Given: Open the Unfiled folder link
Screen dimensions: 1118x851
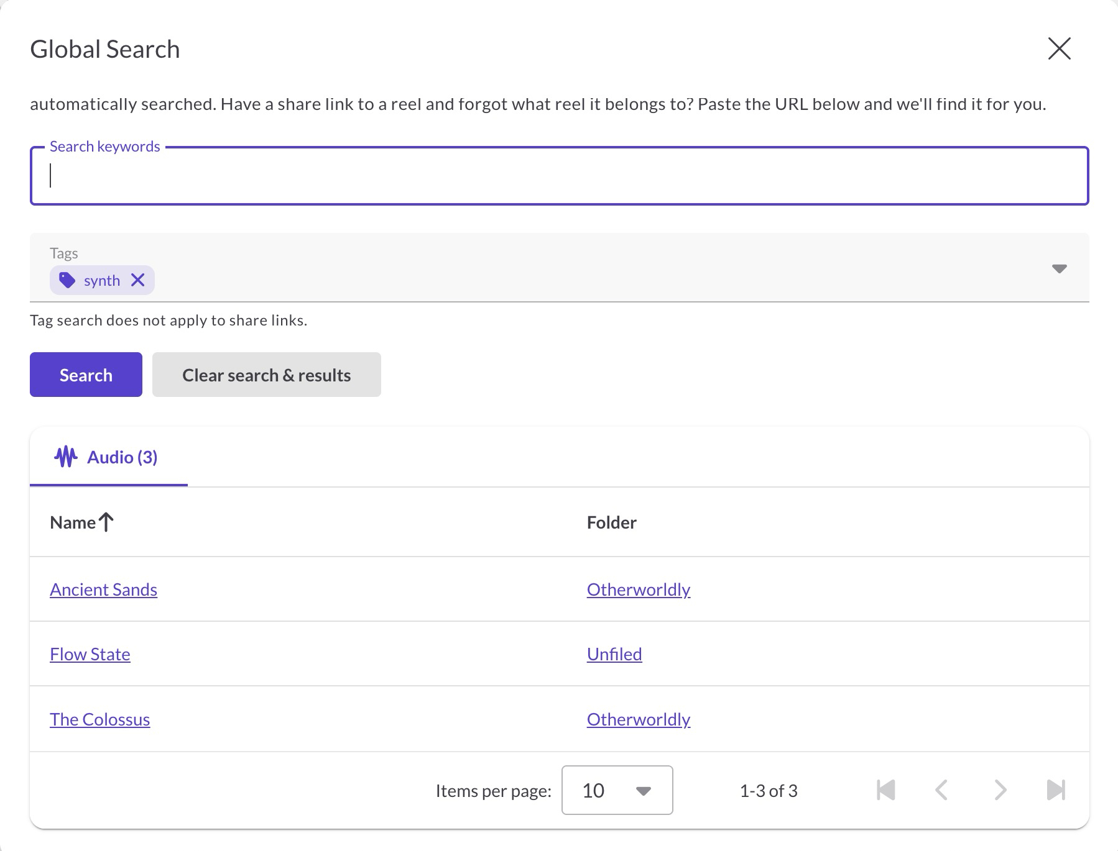Looking at the screenshot, I should tap(614, 654).
